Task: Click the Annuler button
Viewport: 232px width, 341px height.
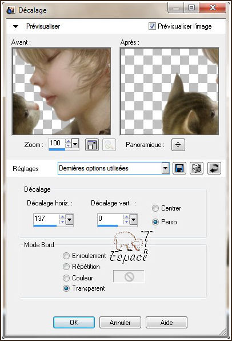Action: (120, 322)
